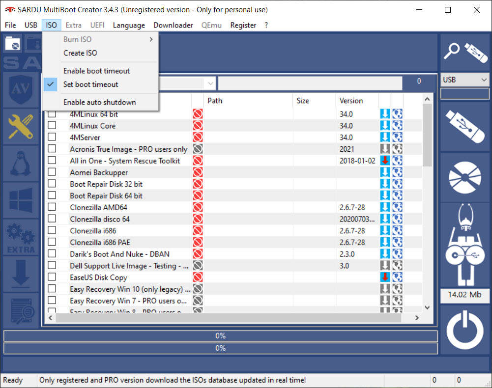Image resolution: width=492 pixels, height=388 pixels.
Task: Click the upper 0% progress bar
Action: pyautogui.click(x=221, y=336)
